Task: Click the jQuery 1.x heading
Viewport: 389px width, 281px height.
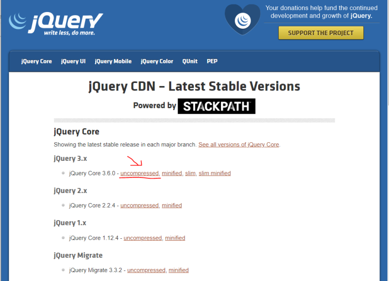Action: [70, 223]
